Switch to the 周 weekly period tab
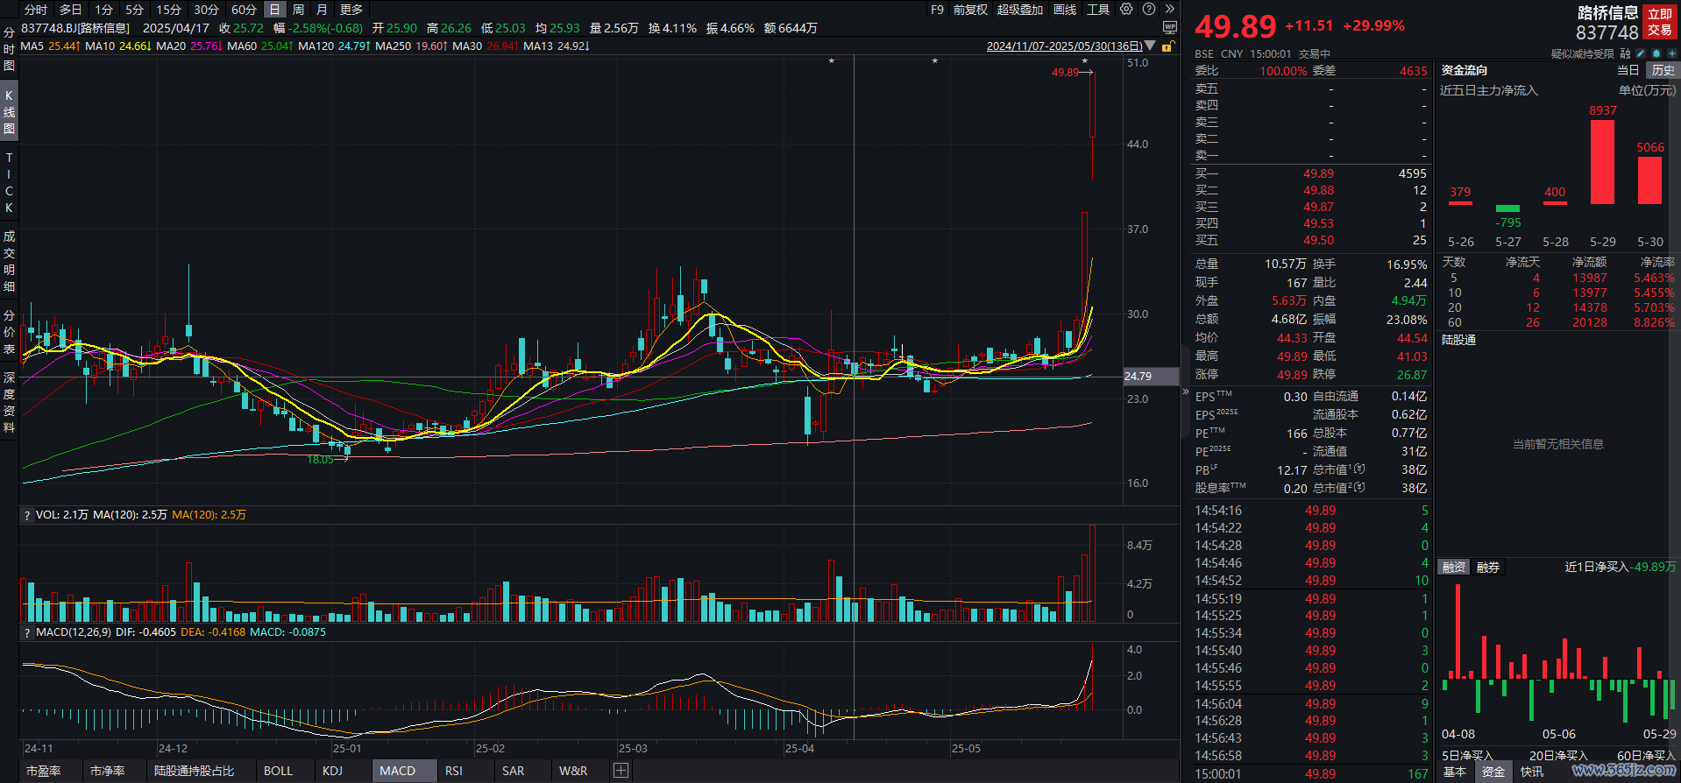This screenshot has width=1681, height=783. pyautogui.click(x=299, y=10)
